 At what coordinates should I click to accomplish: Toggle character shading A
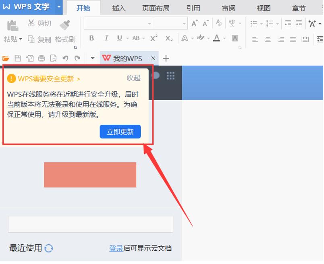pos(235,38)
